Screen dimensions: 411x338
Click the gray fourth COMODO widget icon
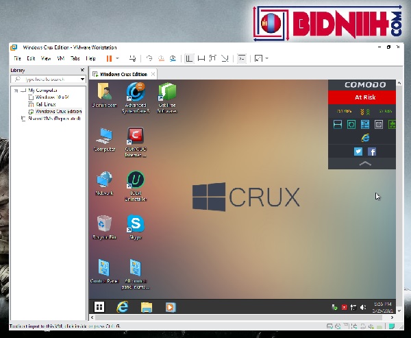pyautogui.click(x=379, y=124)
